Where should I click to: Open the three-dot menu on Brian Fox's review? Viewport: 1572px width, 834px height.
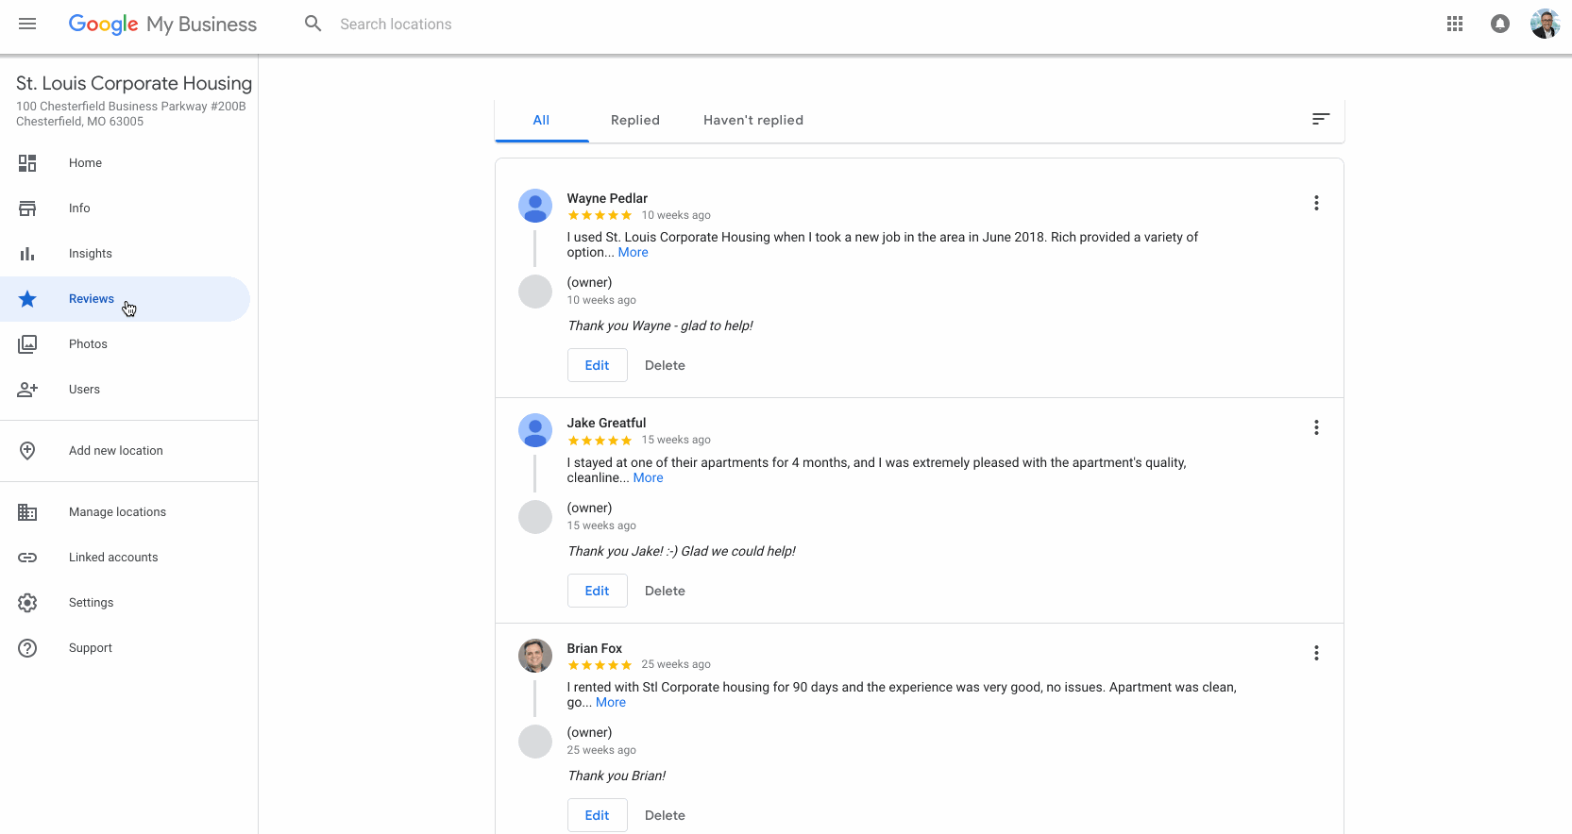[1316, 652]
